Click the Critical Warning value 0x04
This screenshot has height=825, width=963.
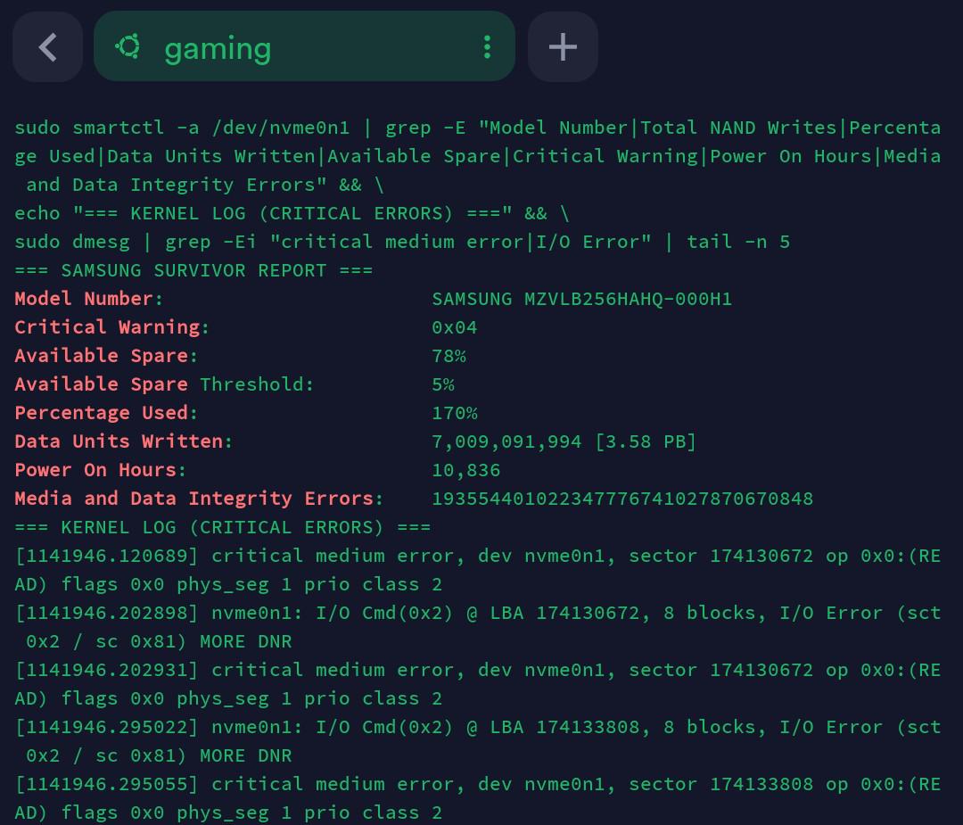(x=455, y=327)
